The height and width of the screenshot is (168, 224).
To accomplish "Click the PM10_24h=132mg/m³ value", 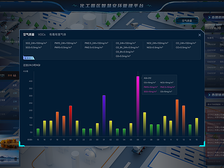I will (x=65, y=43).
